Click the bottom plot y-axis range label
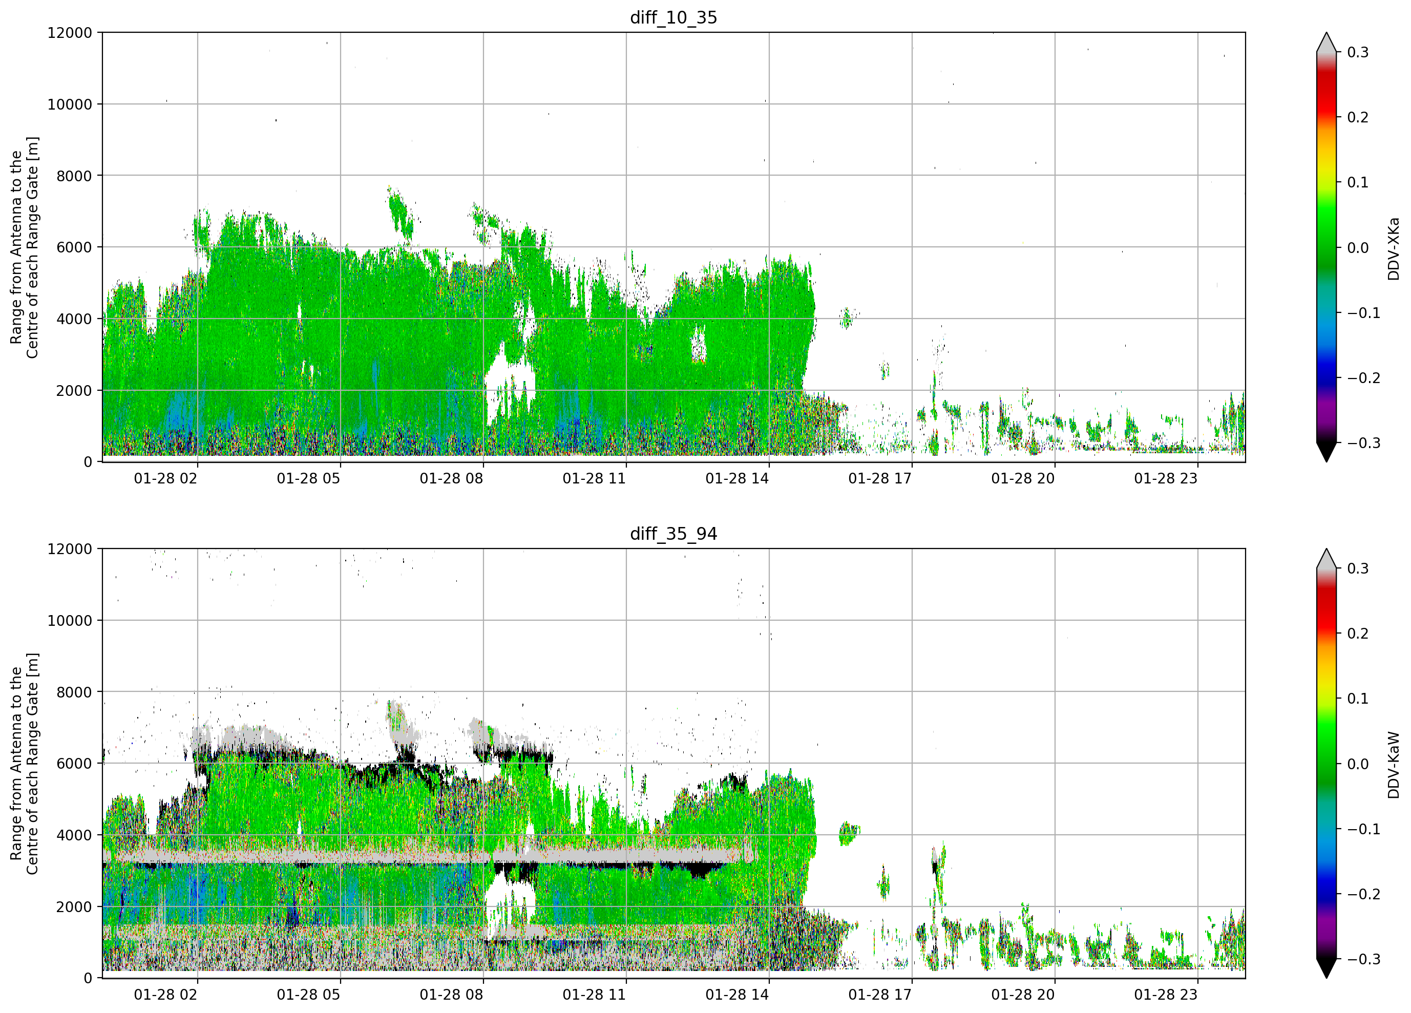The image size is (1411, 1013). tap(24, 764)
